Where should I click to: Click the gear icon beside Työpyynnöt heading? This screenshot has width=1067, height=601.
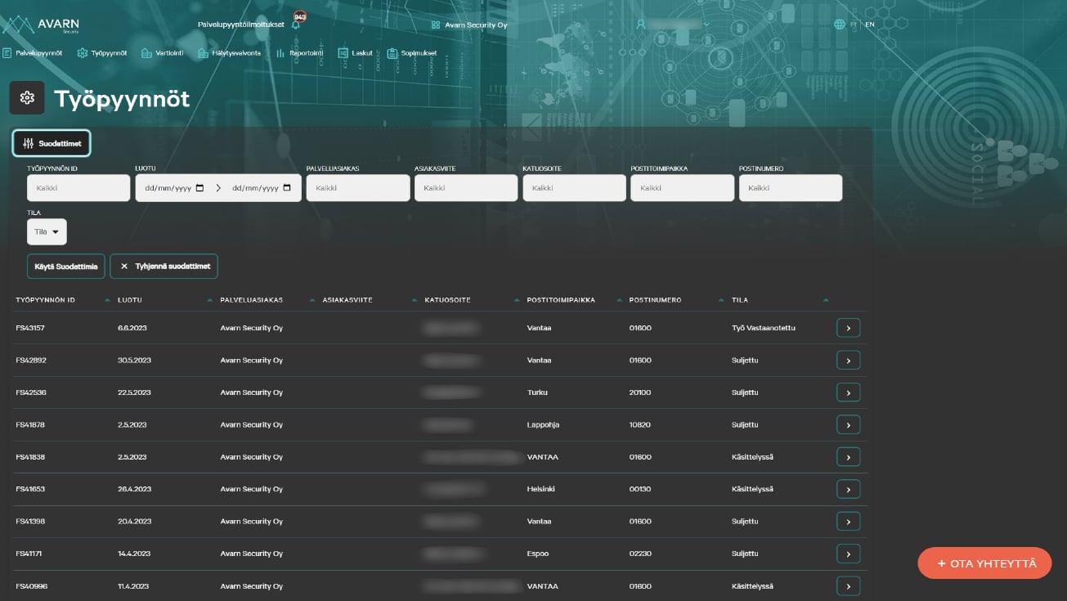click(27, 98)
